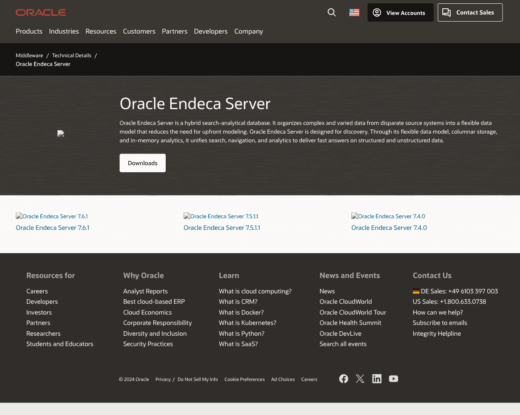Open Subscribe to emails link
The width and height of the screenshot is (520, 415).
(440, 322)
